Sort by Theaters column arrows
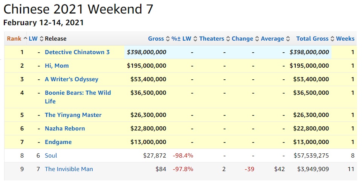 pos(228,39)
